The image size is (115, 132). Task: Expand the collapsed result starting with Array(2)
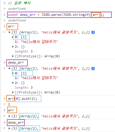click(x=10, y=116)
